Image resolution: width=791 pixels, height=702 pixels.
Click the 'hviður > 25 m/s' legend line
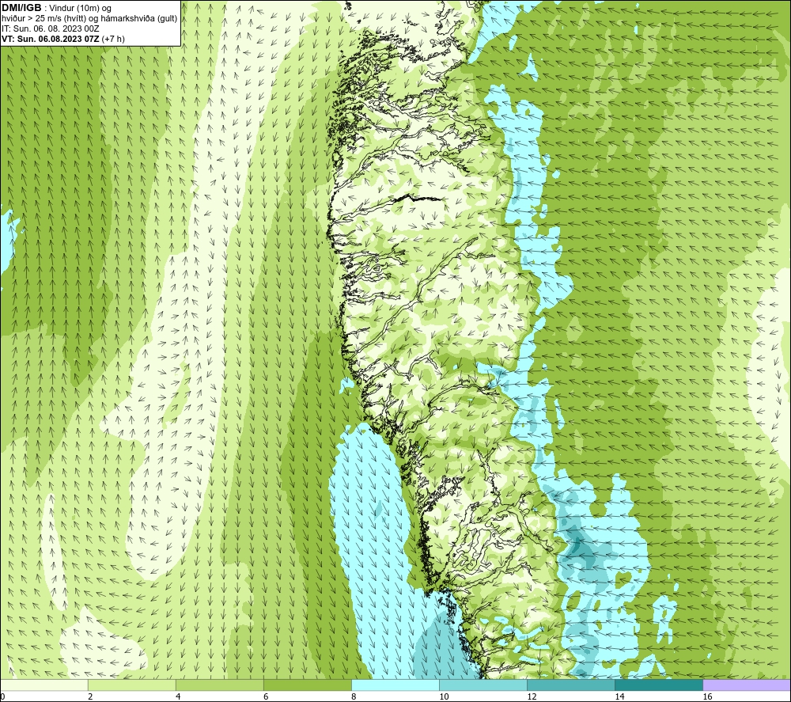[89, 19]
